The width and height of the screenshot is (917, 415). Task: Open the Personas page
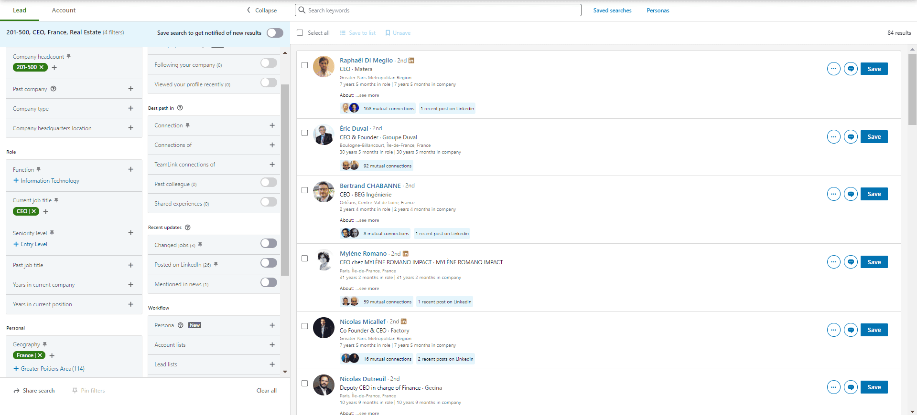pos(658,10)
